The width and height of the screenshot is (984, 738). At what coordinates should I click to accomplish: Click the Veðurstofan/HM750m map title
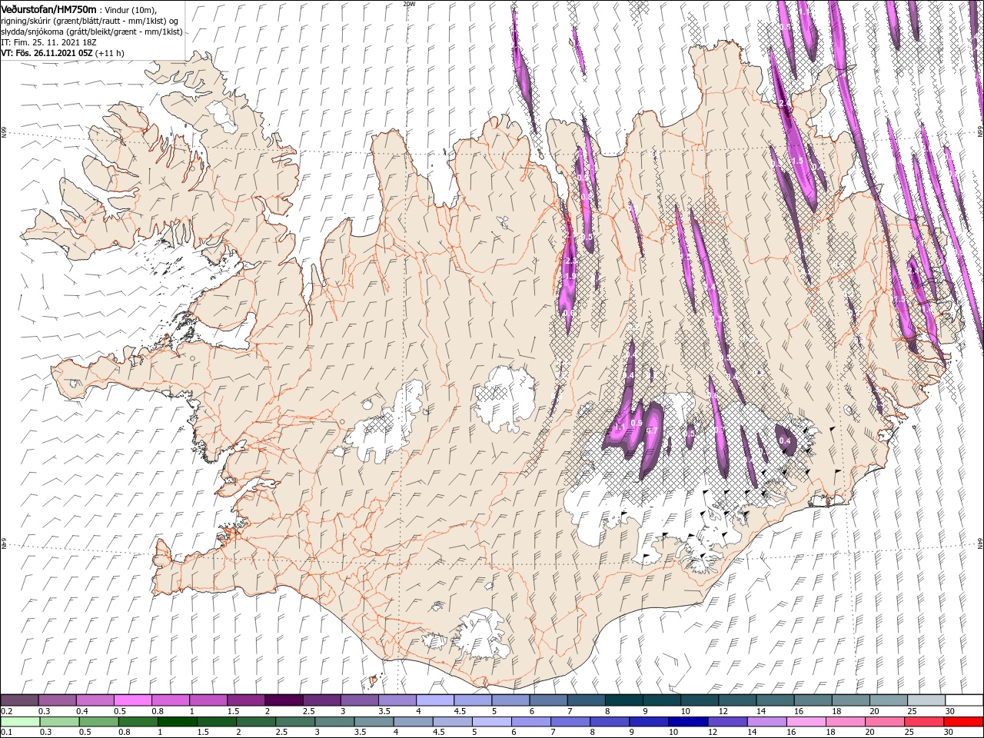[49, 9]
